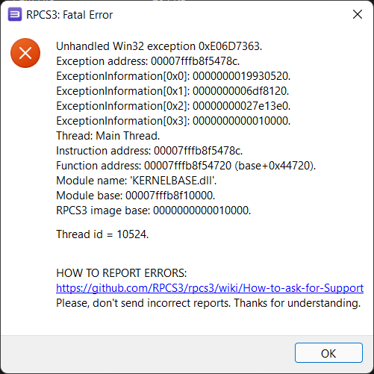
Task: Click the 'Instruction address' line
Action: [x=149, y=151]
